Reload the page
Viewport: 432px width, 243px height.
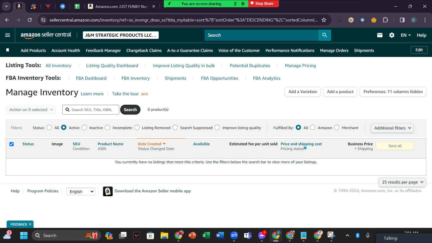pos(30,20)
